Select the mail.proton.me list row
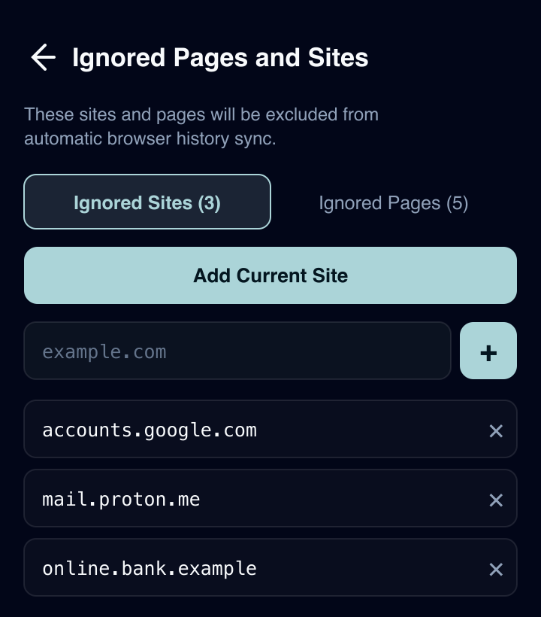541x617 pixels. (270, 499)
